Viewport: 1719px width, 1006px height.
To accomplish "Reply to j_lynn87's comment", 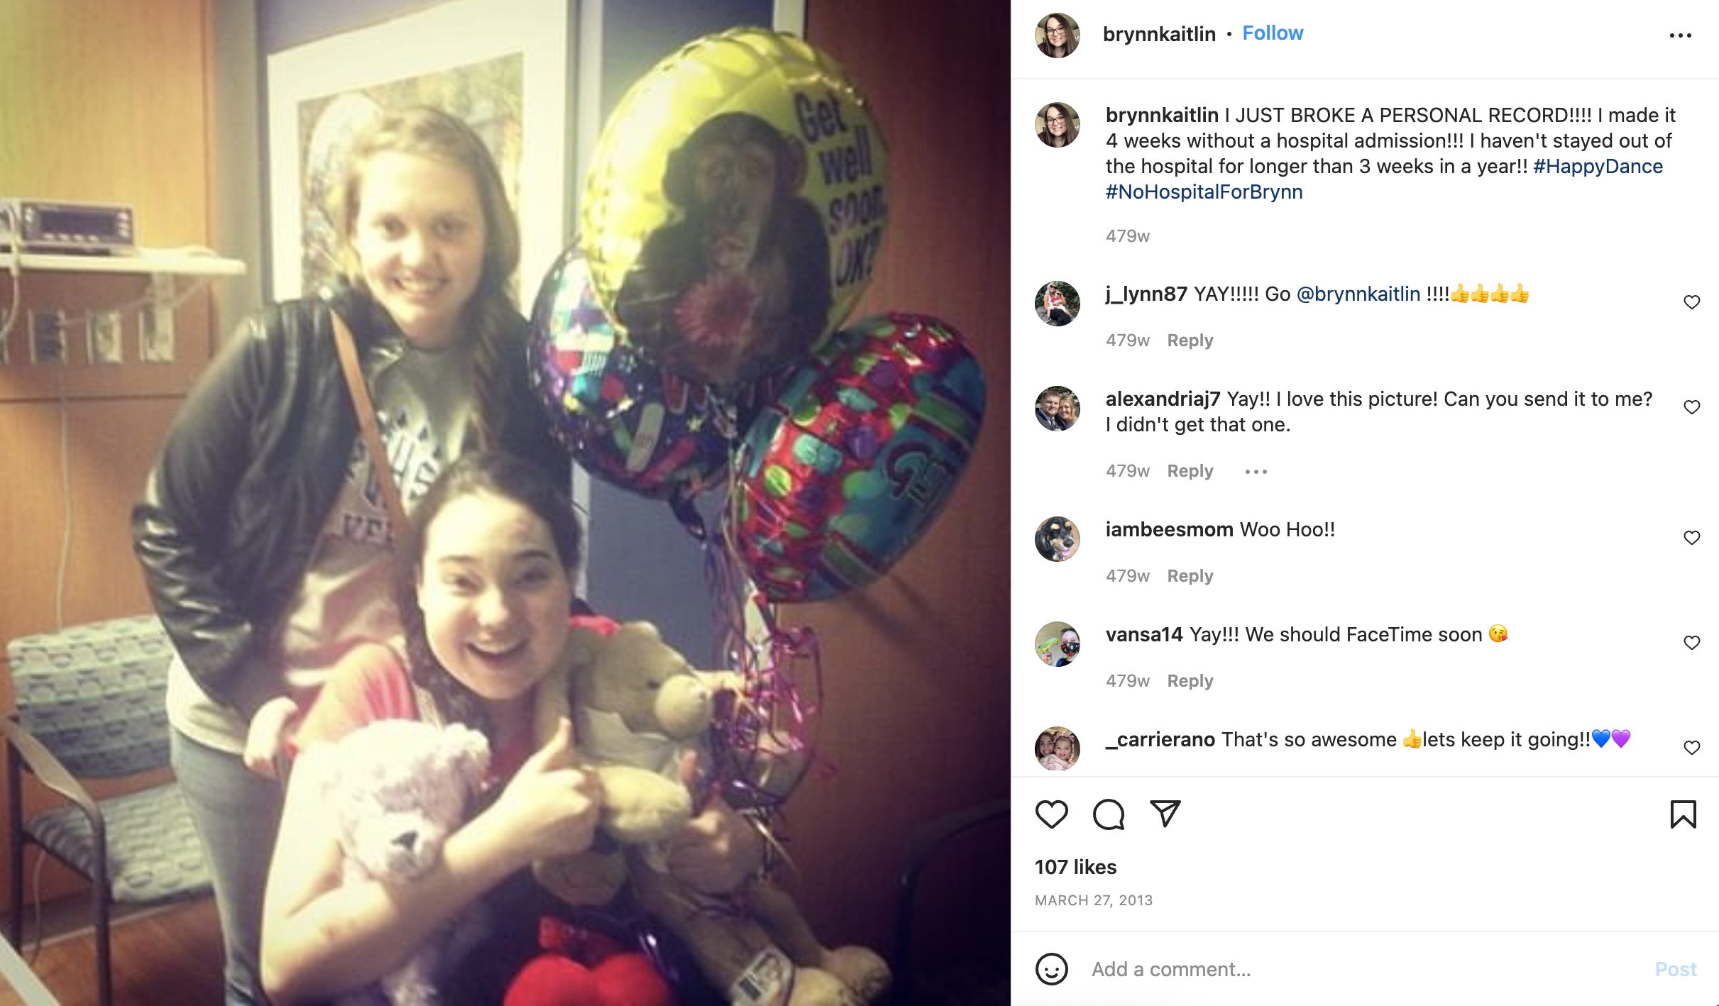I will [1190, 341].
